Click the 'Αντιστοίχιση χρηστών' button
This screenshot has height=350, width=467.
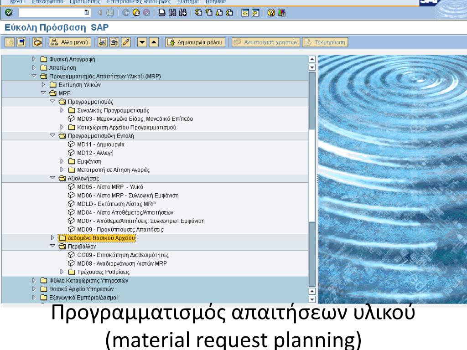266,42
